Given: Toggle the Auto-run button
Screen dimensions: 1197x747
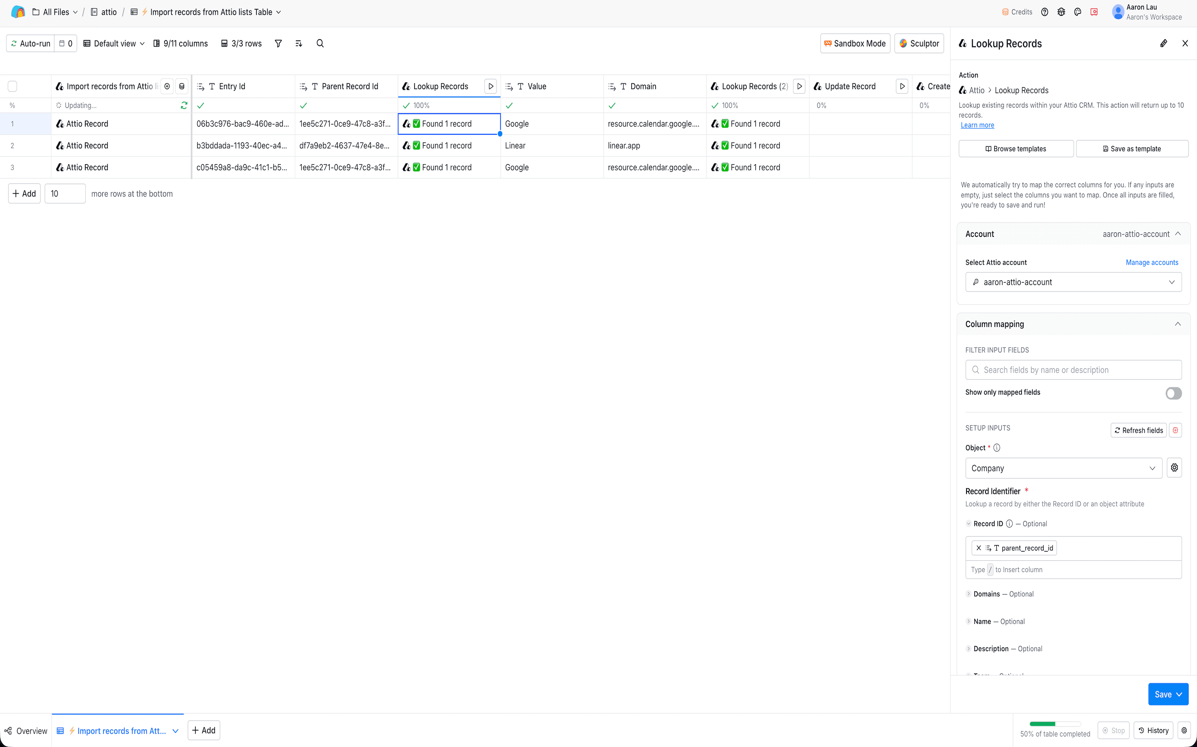Looking at the screenshot, I should 31,44.
